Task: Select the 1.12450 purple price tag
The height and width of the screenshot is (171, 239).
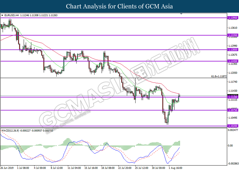Action: tap(232, 61)
